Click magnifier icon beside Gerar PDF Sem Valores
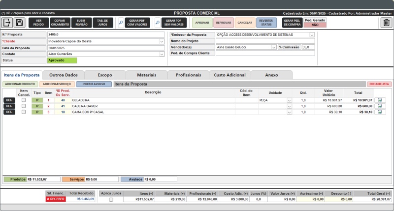Screen dimensions: 394x211 point(158,23)
